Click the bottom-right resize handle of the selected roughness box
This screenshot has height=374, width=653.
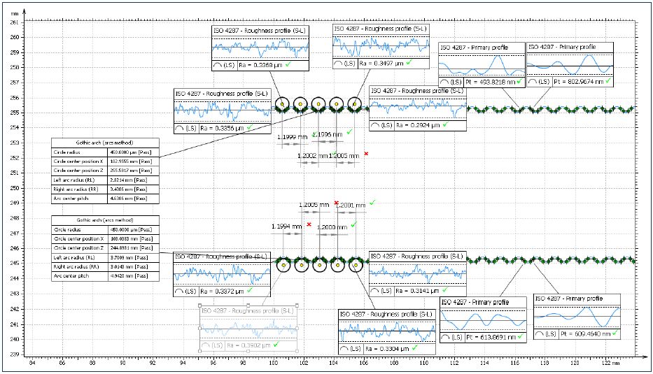point(300,352)
